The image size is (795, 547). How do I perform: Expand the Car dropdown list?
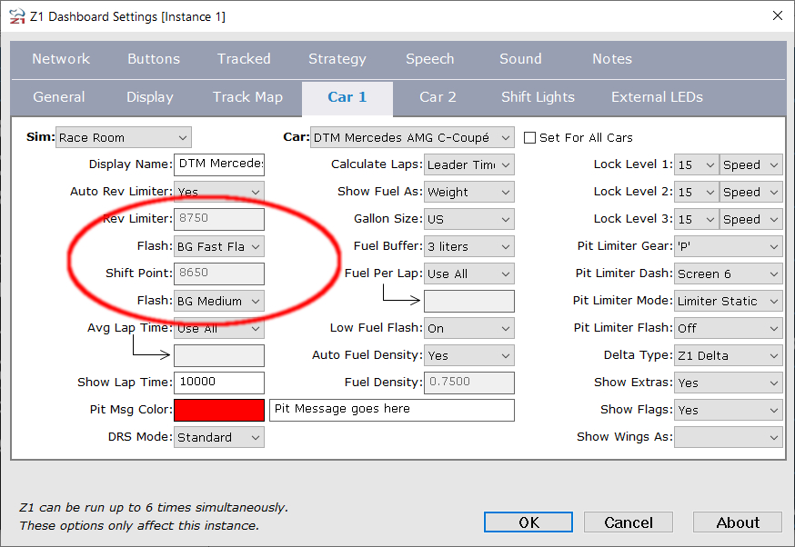[412, 137]
